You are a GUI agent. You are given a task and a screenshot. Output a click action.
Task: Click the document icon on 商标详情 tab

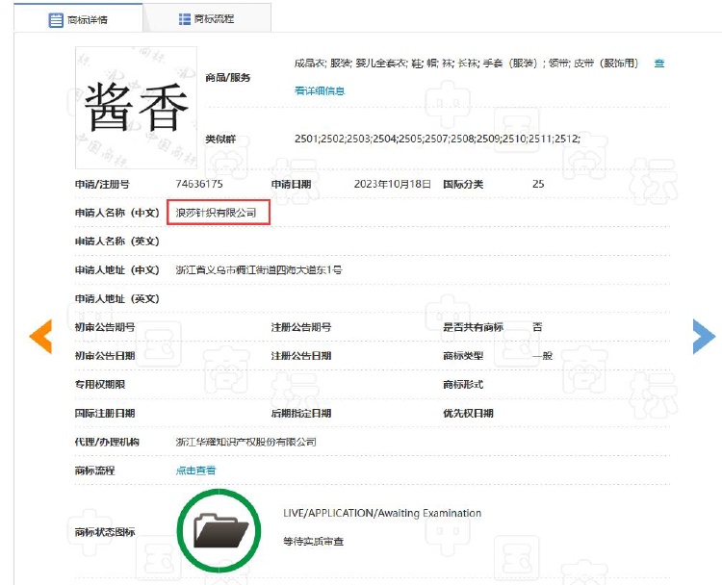(x=57, y=19)
